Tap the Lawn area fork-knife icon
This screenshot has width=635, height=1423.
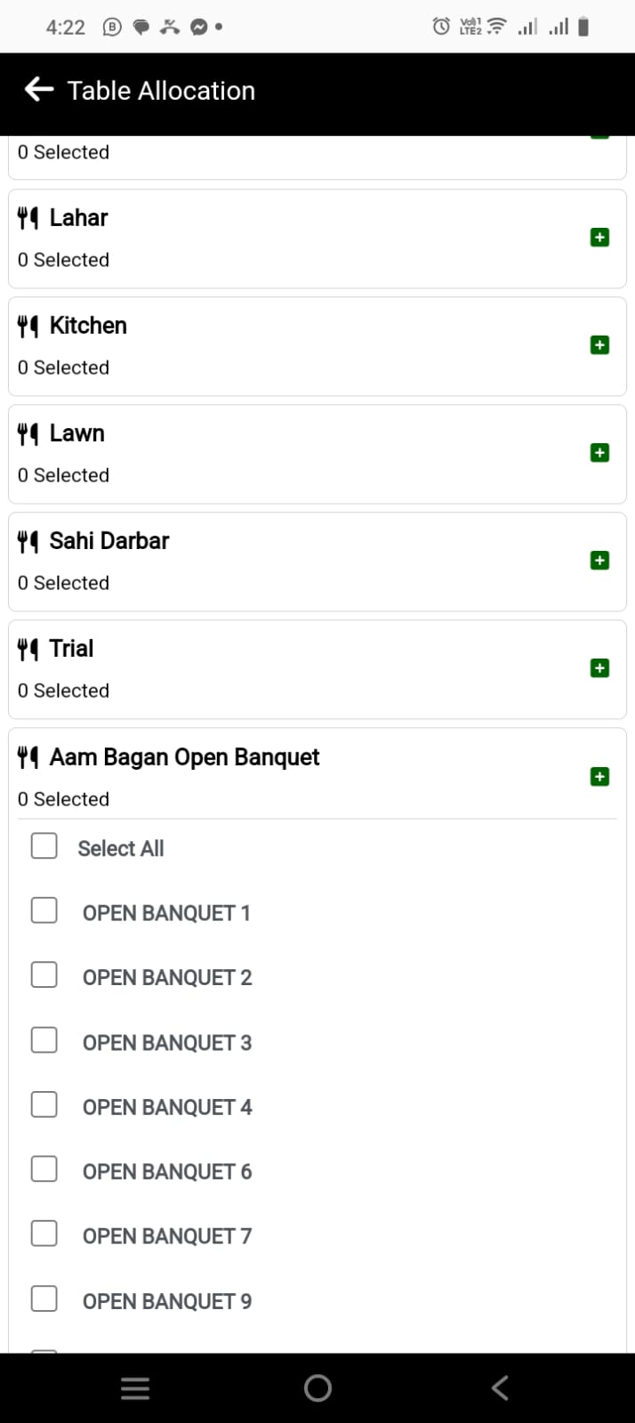28,434
